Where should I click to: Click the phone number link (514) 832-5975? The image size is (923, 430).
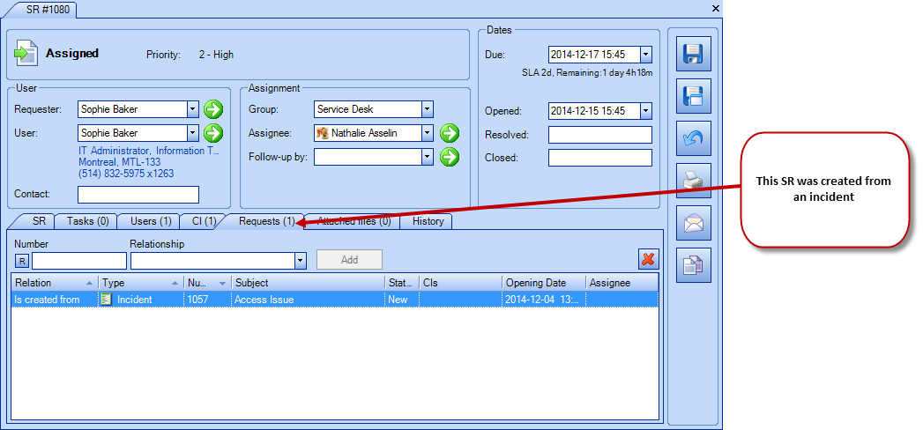[x=126, y=174]
